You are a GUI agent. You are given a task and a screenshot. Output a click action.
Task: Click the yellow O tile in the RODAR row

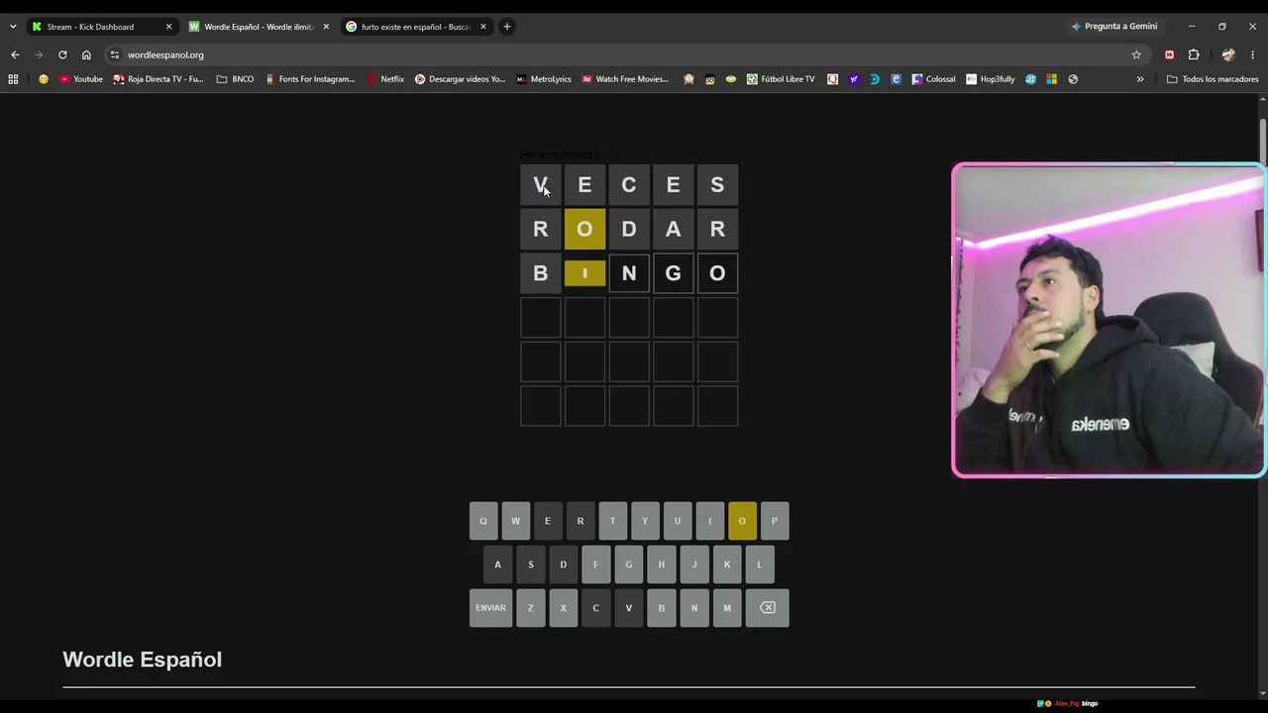coord(584,229)
